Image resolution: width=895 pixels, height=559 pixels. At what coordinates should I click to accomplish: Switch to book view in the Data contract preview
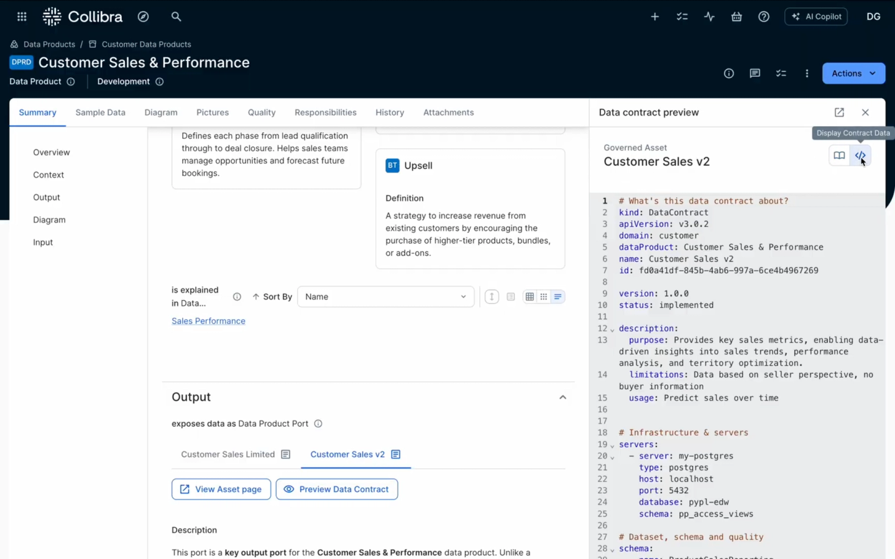pyautogui.click(x=839, y=155)
